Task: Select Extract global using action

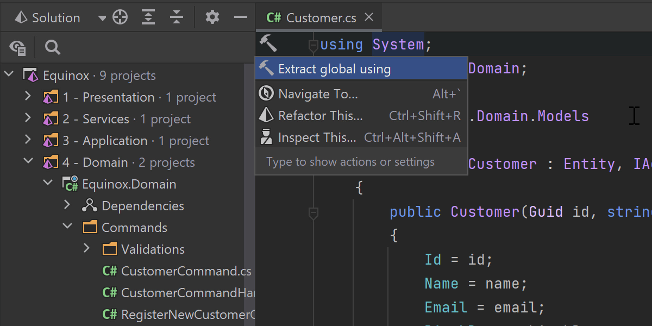Action: point(334,69)
